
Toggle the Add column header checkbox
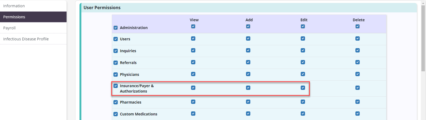click(248, 26)
